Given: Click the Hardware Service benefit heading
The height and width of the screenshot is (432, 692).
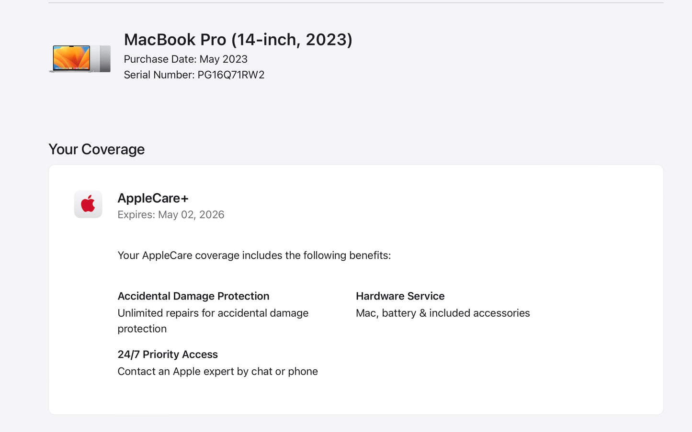Looking at the screenshot, I should coord(400,296).
